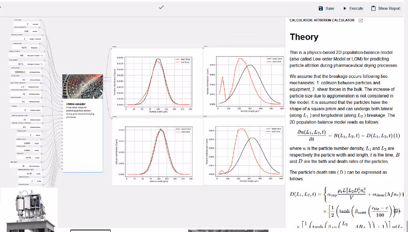Click the input connector of the particle width plot panel

pyautogui.click(x=111, y=48)
